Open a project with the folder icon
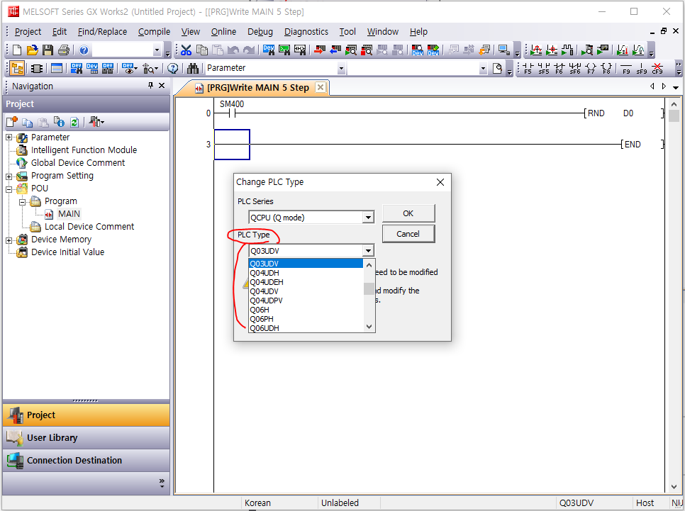Screen dimensions: 685x511 pyautogui.click(x=32, y=50)
